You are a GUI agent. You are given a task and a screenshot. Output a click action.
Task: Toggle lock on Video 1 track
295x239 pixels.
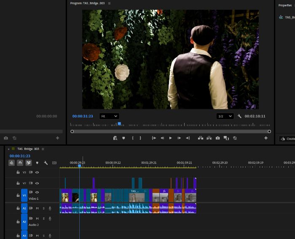point(18,195)
